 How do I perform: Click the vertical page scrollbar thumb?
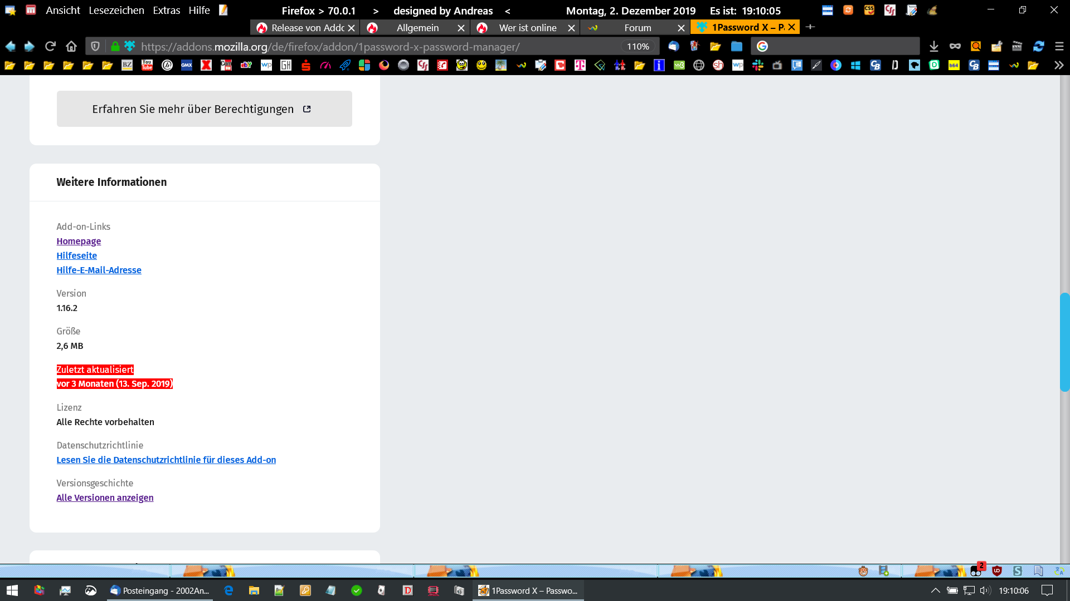[1064, 342]
